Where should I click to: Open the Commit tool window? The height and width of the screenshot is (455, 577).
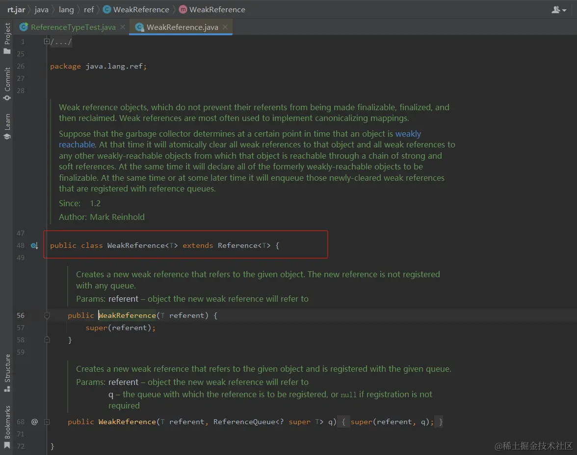coord(7,83)
